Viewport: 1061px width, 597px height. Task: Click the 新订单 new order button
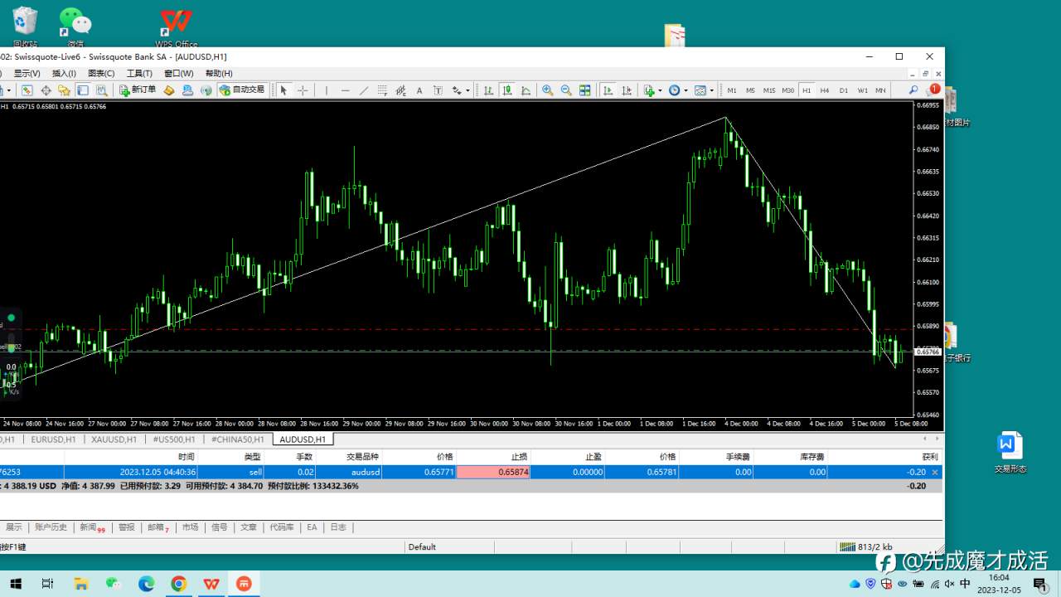click(138, 90)
